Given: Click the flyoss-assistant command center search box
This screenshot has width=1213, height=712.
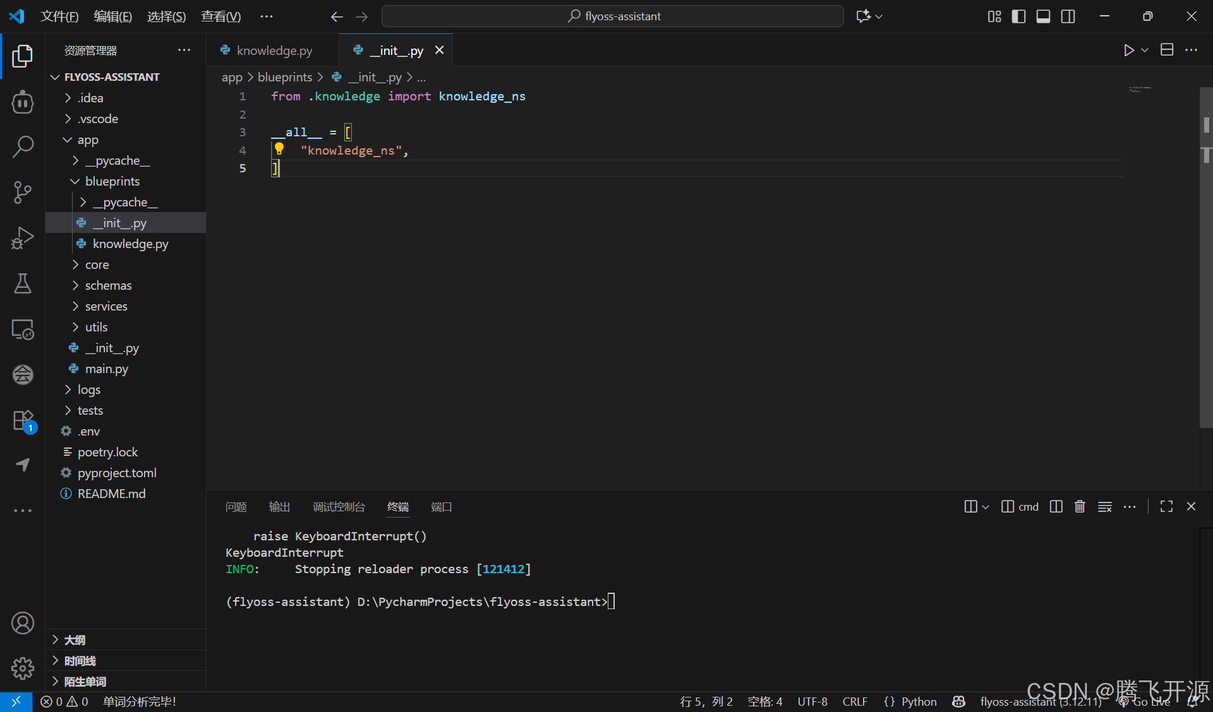Looking at the screenshot, I should click(x=613, y=16).
